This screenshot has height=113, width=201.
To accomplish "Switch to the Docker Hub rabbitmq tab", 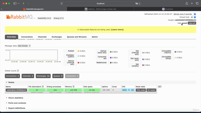I will tap(100, 9).
